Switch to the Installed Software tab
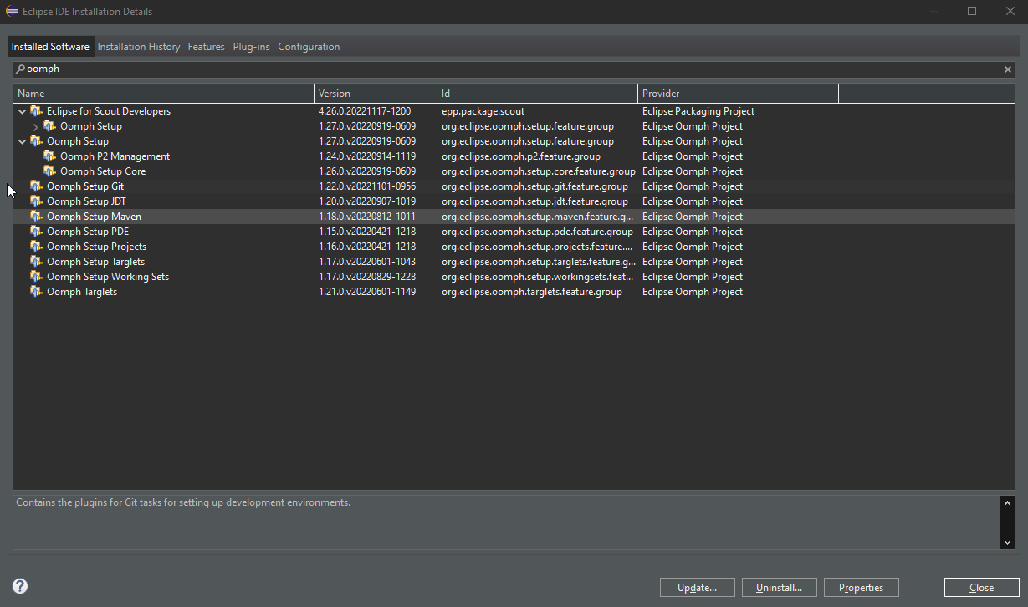1028x607 pixels. (50, 47)
